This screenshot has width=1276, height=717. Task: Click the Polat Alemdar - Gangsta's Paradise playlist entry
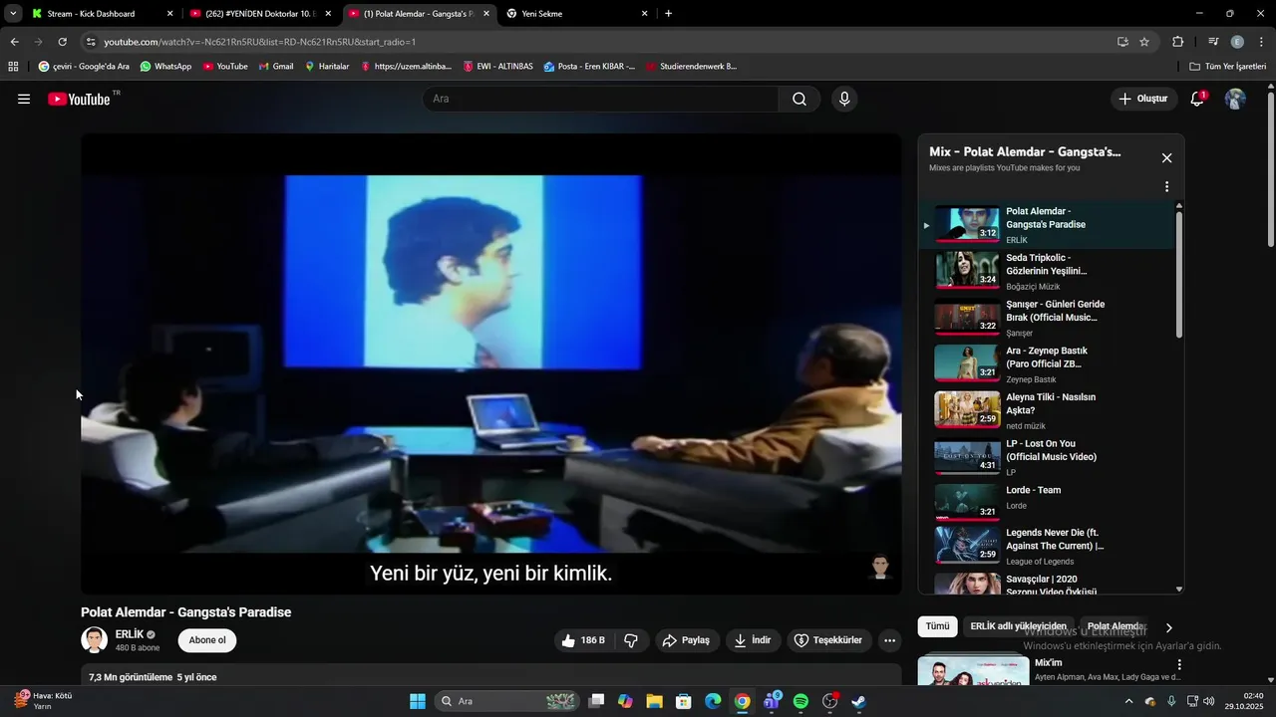coord(1047,225)
